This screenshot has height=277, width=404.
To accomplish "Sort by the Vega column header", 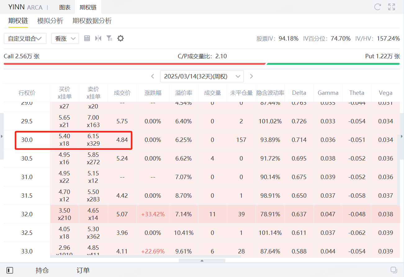I will 386,93.
